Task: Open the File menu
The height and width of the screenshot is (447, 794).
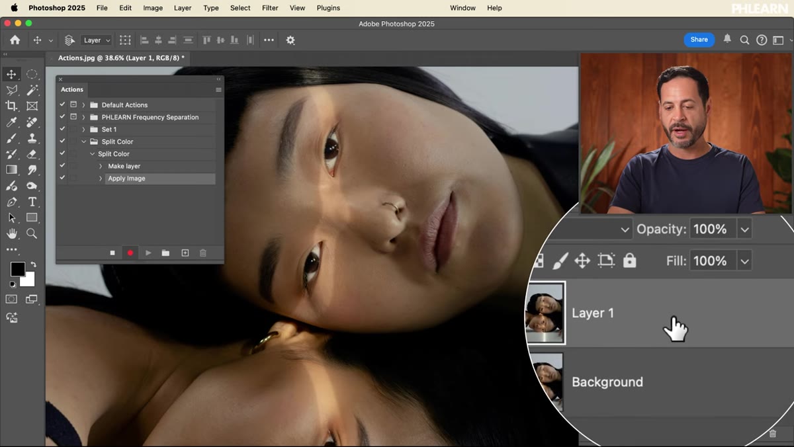Action: pyautogui.click(x=102, y=8)
